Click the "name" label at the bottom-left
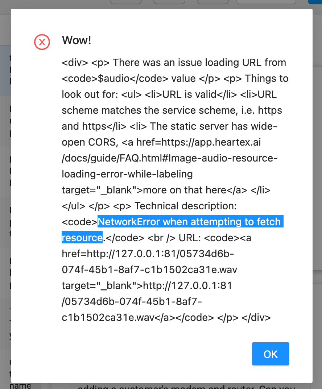Image resolution: width=322 pixels, height=389 pixels. [20, 385]
